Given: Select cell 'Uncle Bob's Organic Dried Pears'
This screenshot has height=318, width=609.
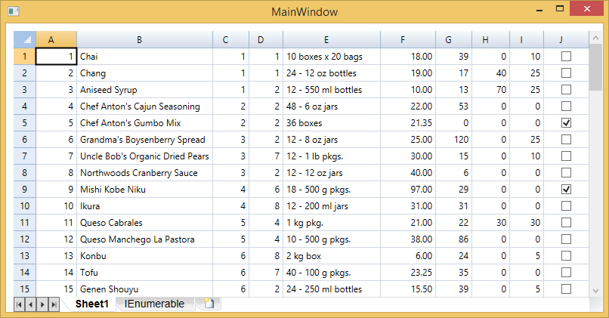Looking at the screenshot, I should pos(144,156).
